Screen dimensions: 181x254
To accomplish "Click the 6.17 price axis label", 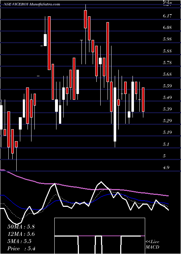I will click(x=167, y=16).
